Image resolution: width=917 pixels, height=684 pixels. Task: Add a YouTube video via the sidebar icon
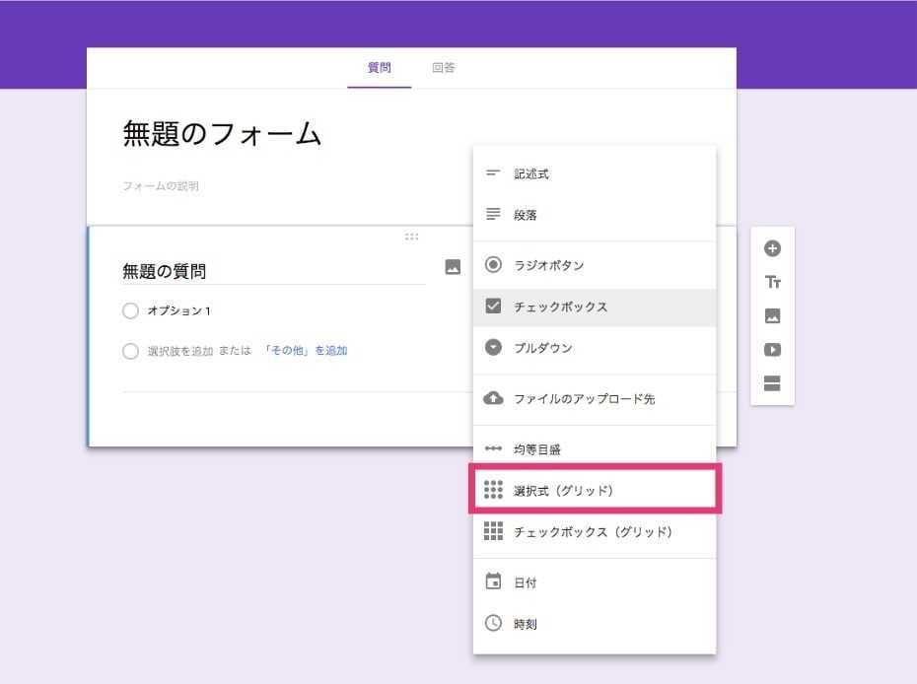click(773, 350)
